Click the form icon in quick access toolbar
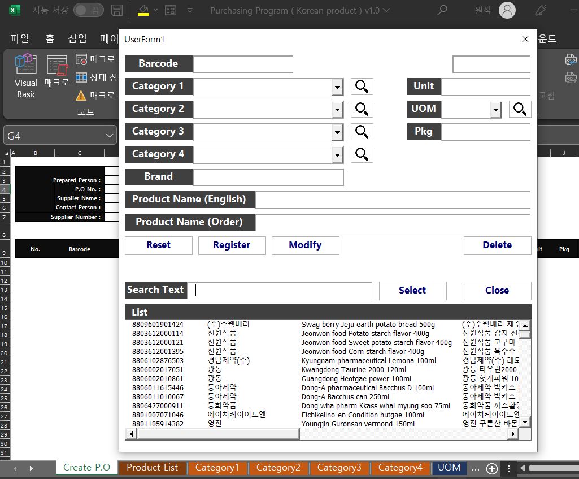The width and height of the screenshot is (579, 479). [x=170, y=10]
